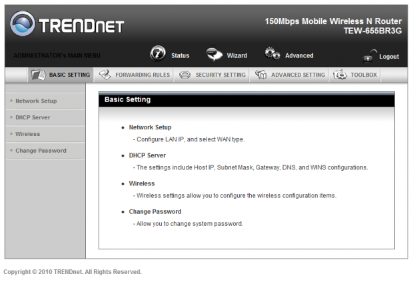Image resolution: width=413 pixels, height=282 pixels.
Task: Click the Advanced gears icon
Action: pyautogui.click(x=272, y=53)
